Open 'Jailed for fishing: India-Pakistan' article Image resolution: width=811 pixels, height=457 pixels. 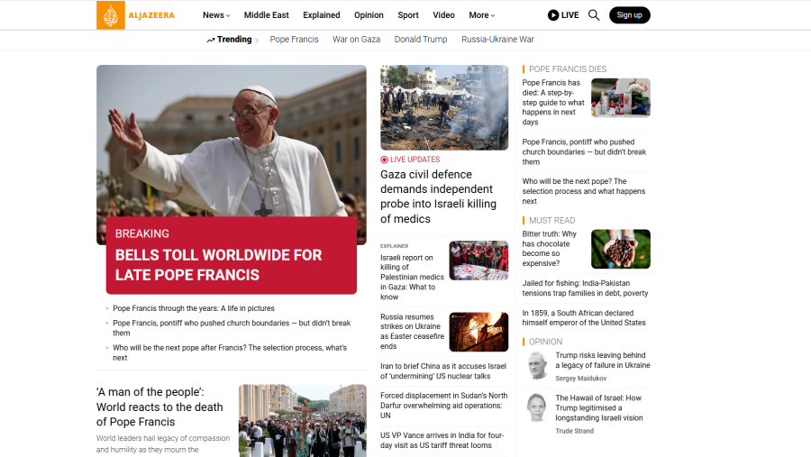(x=585, y=288)
